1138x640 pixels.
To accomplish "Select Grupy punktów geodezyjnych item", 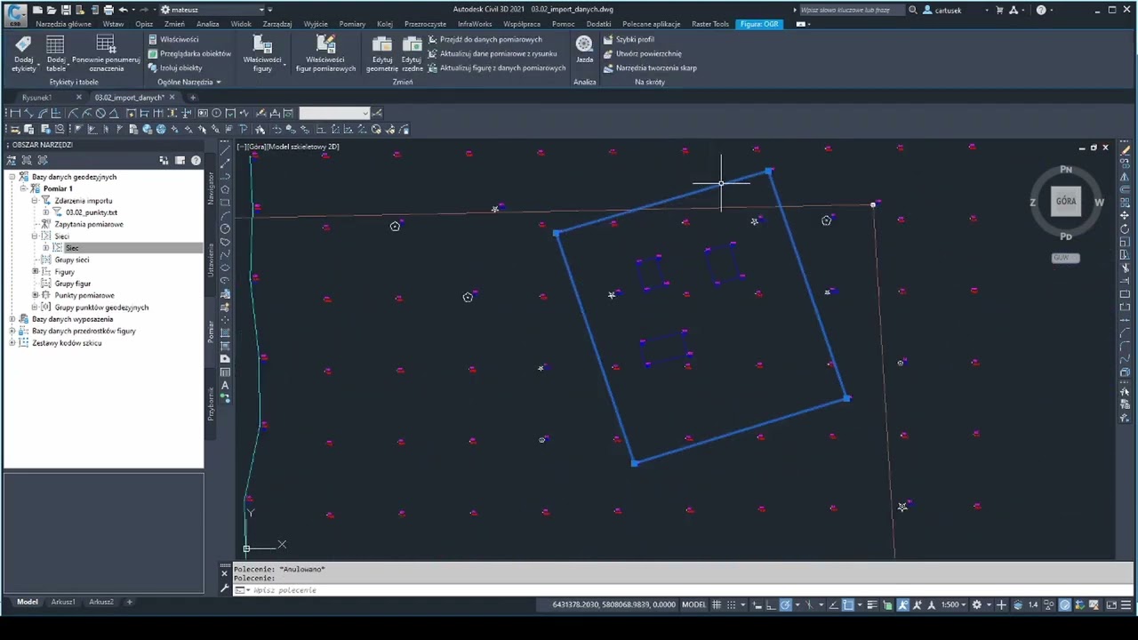I will point(101,308).
